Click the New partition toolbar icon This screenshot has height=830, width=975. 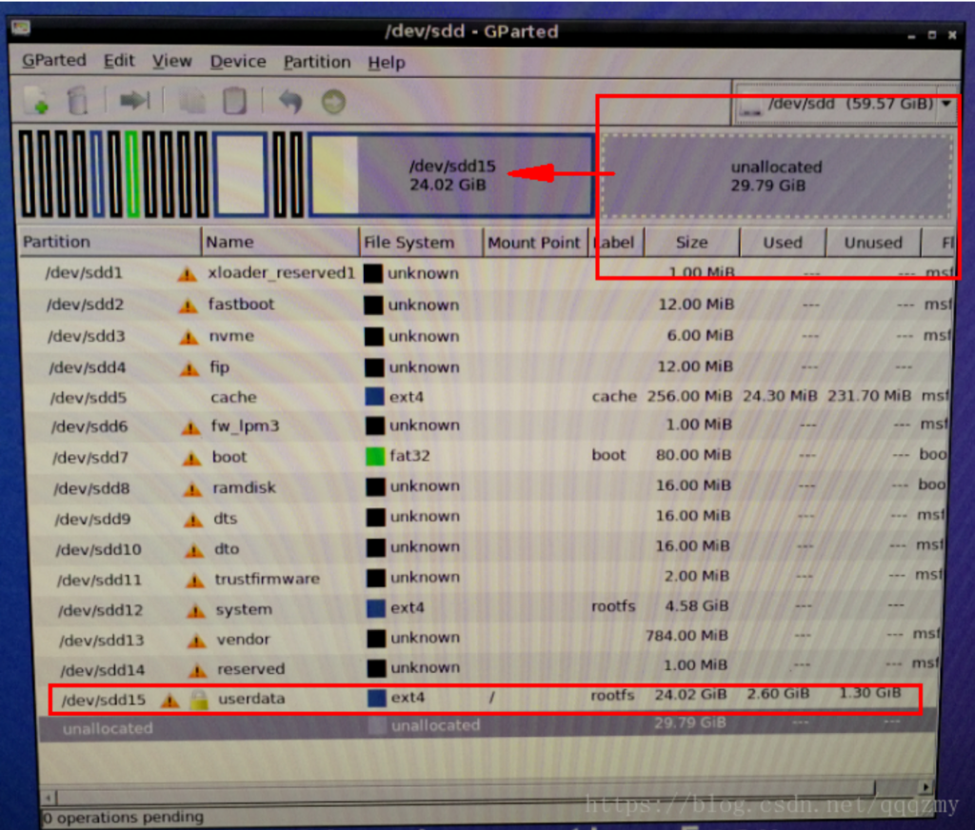[x=37, y=101]
